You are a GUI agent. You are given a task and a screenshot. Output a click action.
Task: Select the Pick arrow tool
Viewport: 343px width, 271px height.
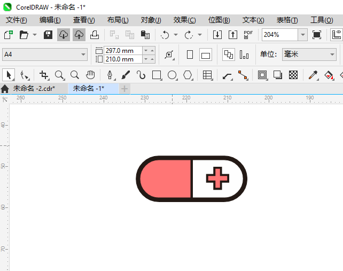9,75
